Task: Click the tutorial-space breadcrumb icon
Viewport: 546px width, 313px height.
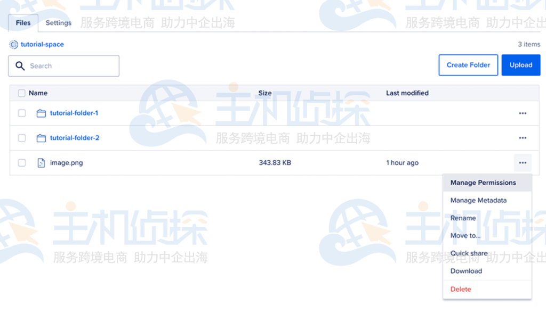Action: tap(13, 45)
